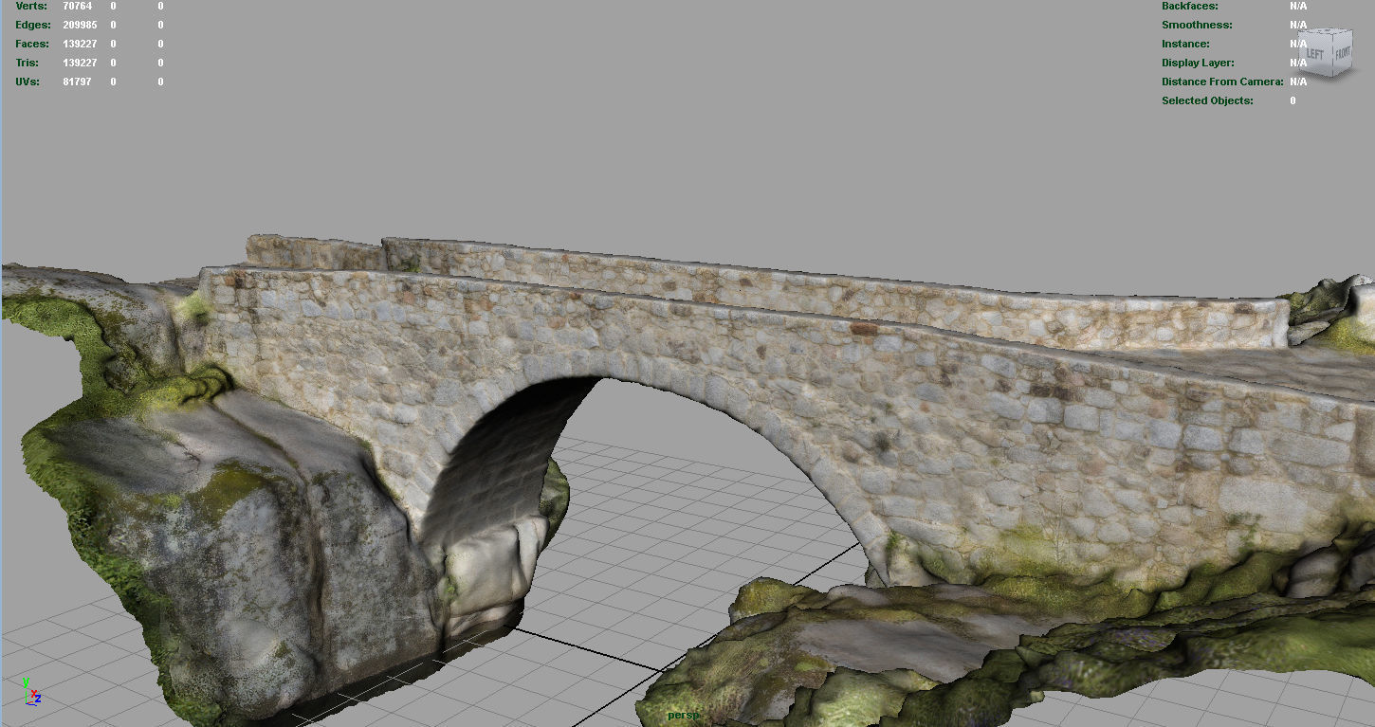Click the Backfaces: label
This screenshot has height=727, width=1375.
coord(1190,6)
